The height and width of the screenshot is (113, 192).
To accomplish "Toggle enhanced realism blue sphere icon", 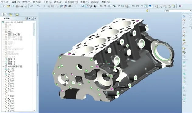I will 150,6.
